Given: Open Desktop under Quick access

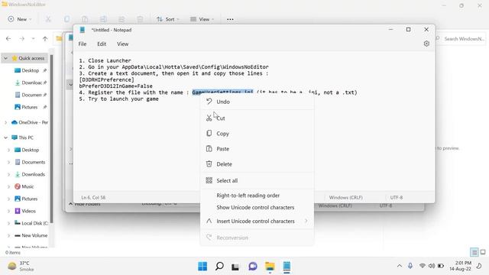Looking at the screenshot, I should tap(30, 70).
